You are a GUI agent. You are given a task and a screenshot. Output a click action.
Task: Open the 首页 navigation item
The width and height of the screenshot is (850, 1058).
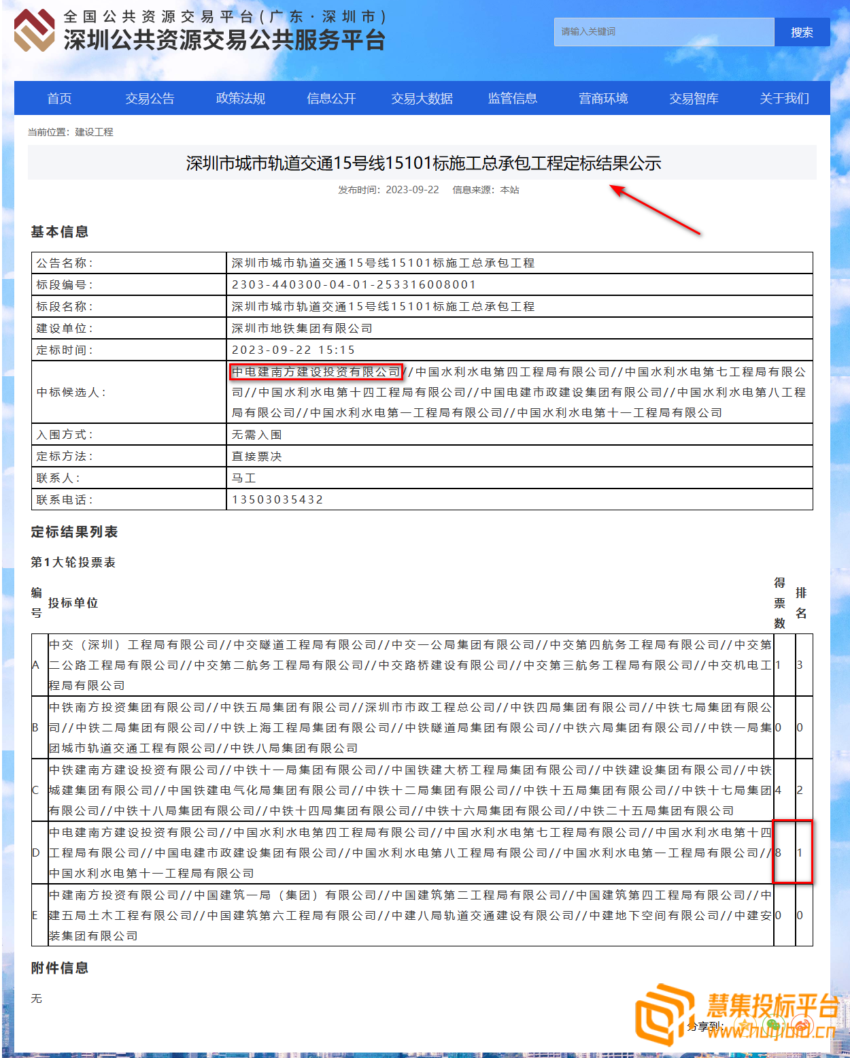(60, 98)
